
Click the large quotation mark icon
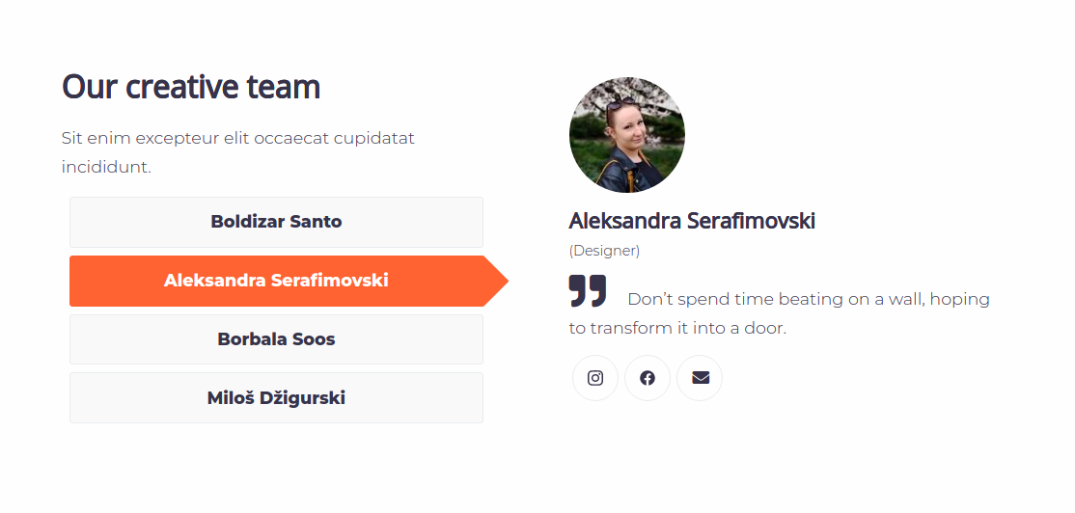[x=588, y=290]
